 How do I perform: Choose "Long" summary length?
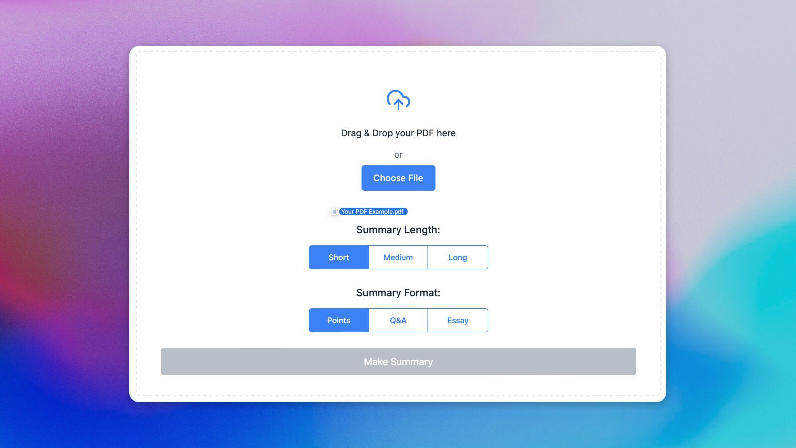[457, 257]
